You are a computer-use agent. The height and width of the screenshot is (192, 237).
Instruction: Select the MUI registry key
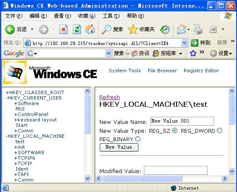point(20,109)
